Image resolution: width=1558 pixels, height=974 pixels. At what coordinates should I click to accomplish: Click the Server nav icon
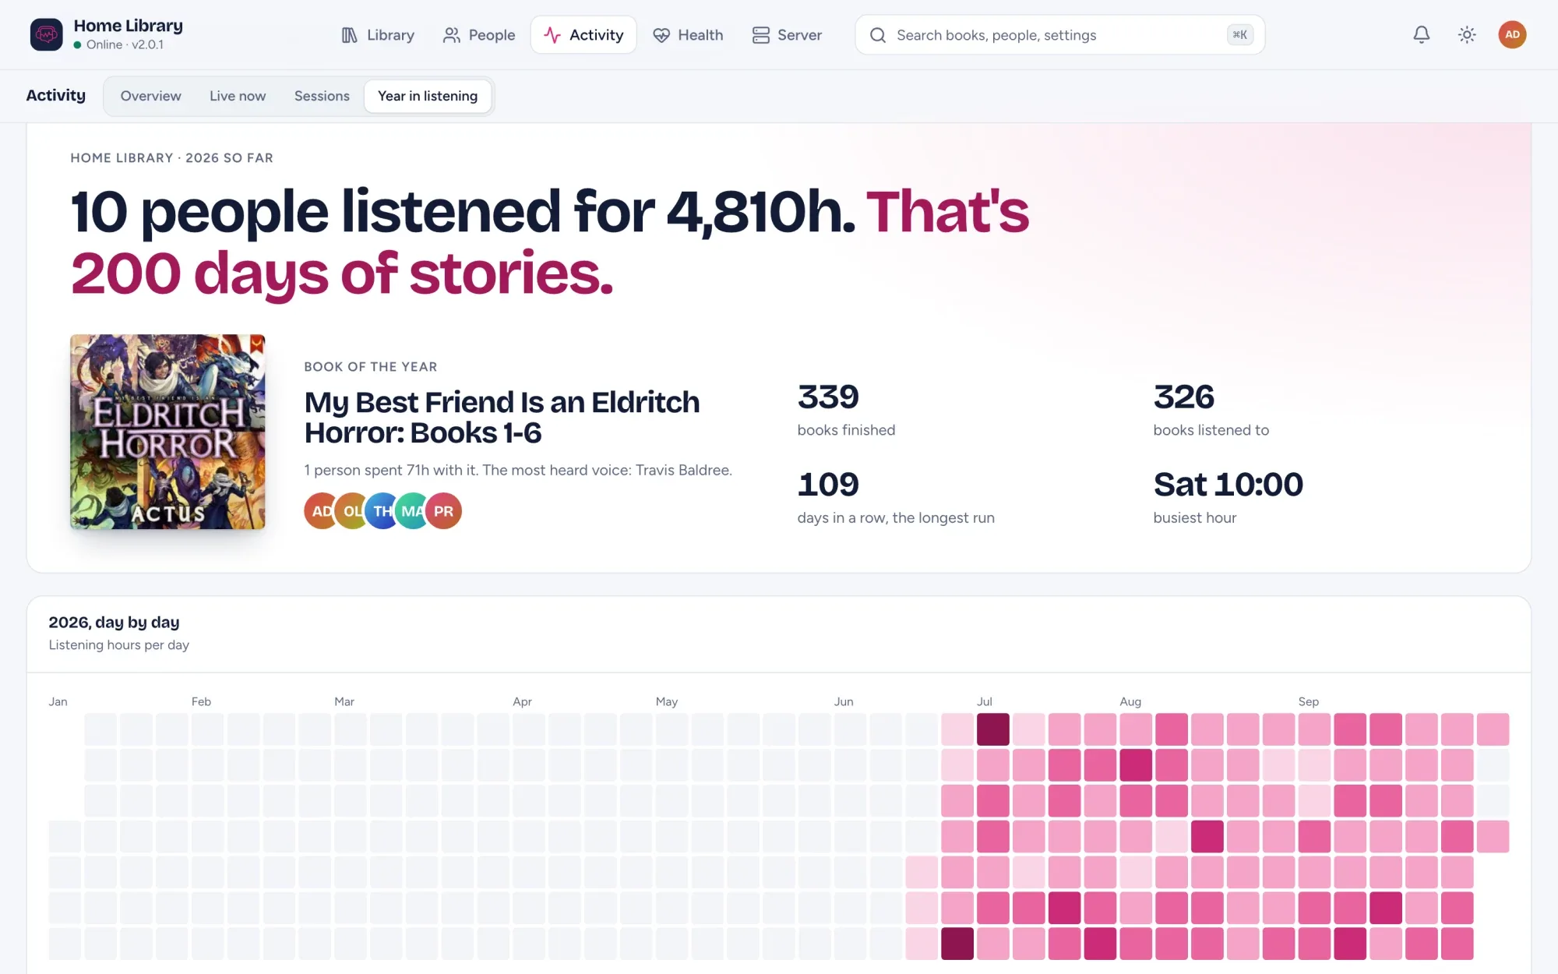tap(760, 35)
